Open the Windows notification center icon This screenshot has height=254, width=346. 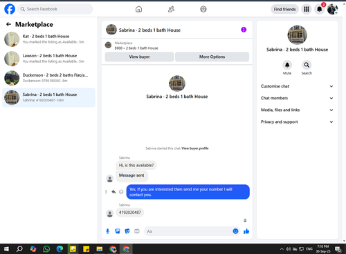pyautogui.click(x=338, y=249)
